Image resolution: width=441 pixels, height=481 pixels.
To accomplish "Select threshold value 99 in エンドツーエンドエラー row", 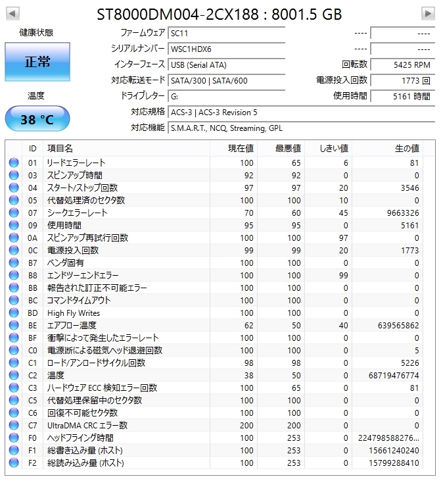I will (344, 276).
